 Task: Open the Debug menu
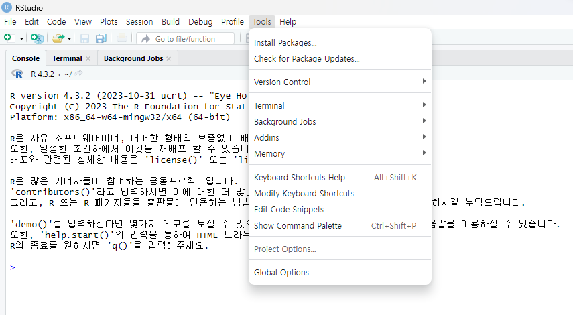click(200, 22)
